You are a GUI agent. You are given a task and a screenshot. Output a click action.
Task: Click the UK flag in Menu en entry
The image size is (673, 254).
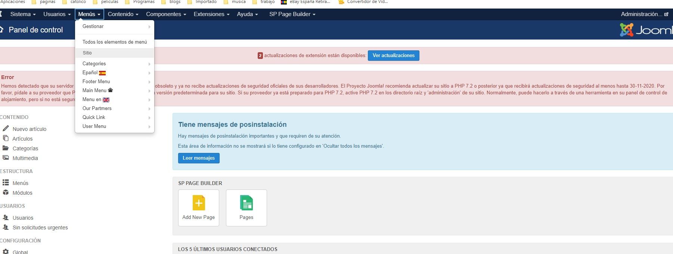[106, 100]
